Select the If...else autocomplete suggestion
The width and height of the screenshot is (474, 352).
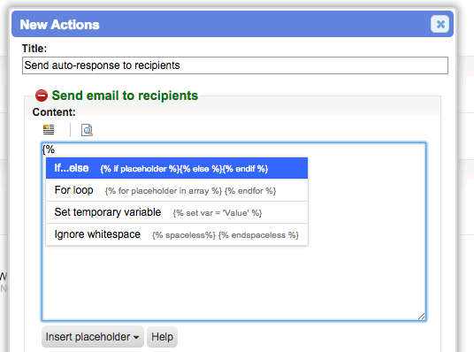point(177,168)
